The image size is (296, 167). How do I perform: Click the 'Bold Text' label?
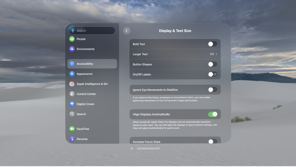(x=139, y=44)
